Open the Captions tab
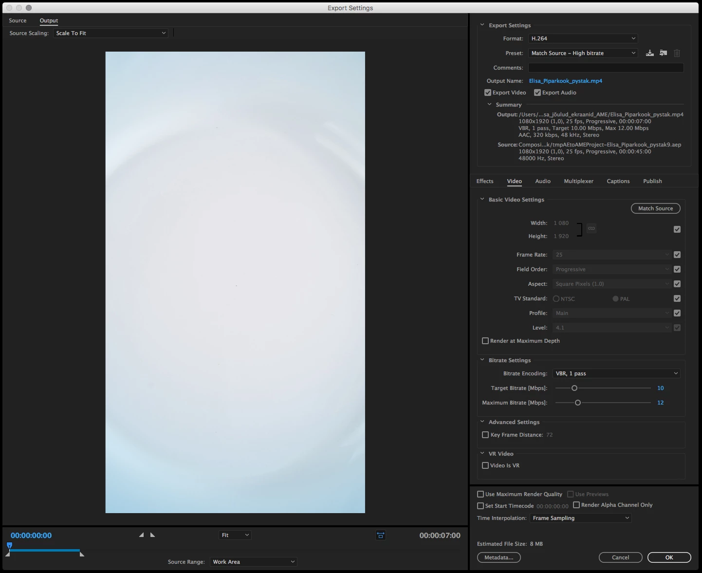 pyautogui.click(x=618, y=181)
